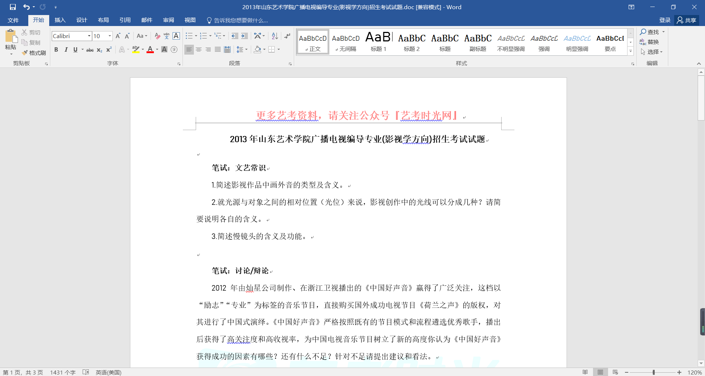This screenshot has height=376, width=705.
Task: Click the 告诉我您想要做什么 search box
Action: (241, 20)
